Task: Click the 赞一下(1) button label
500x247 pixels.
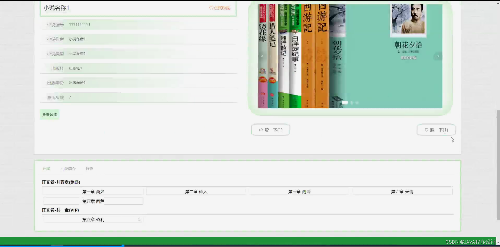Action: pyautogui.click(x=273, y=130)
